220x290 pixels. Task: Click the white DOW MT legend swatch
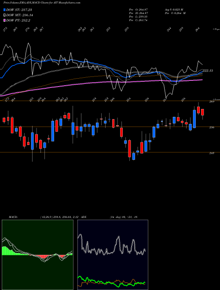tap(4, 15)
